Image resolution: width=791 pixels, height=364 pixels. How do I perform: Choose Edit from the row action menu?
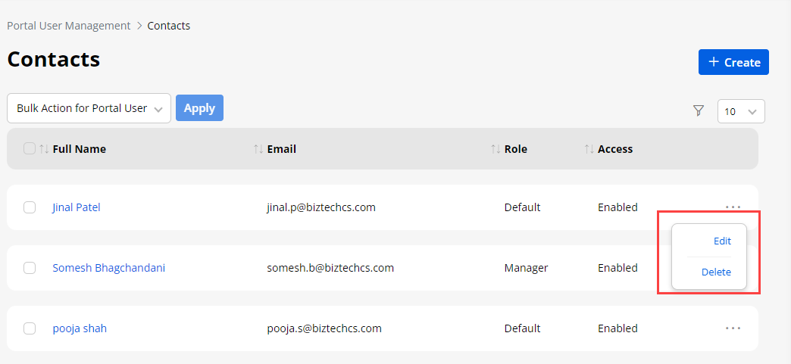722,241
